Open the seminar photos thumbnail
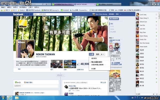This screenshot has height=100, width=160. pos(57,64)
